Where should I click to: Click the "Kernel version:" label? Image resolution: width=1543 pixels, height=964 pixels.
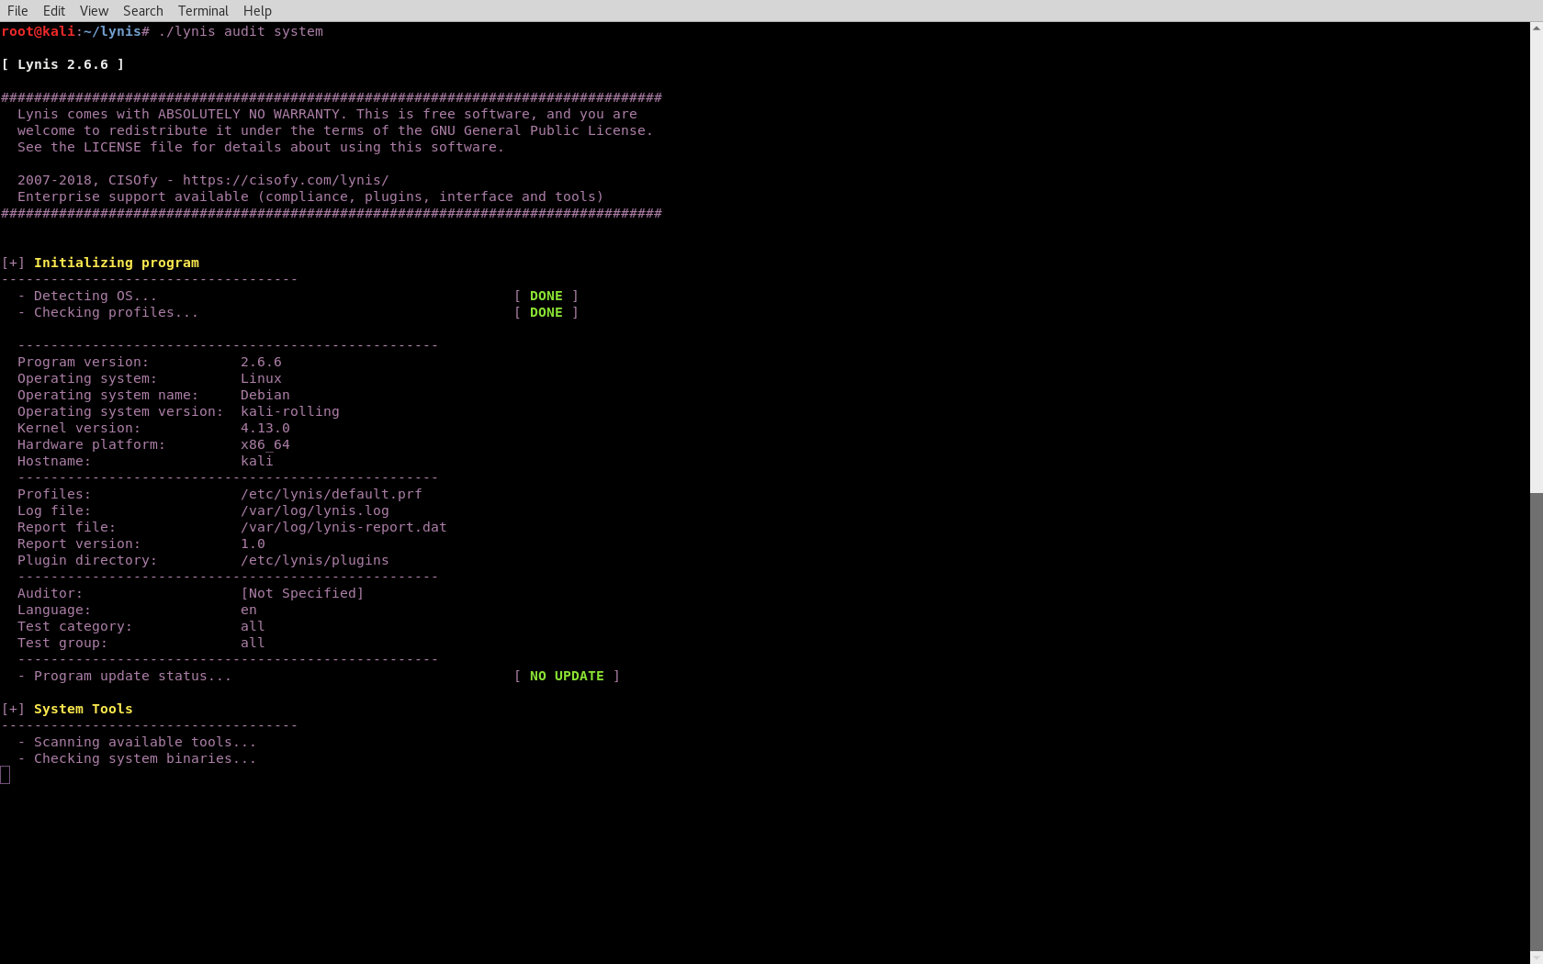(79, 428)
